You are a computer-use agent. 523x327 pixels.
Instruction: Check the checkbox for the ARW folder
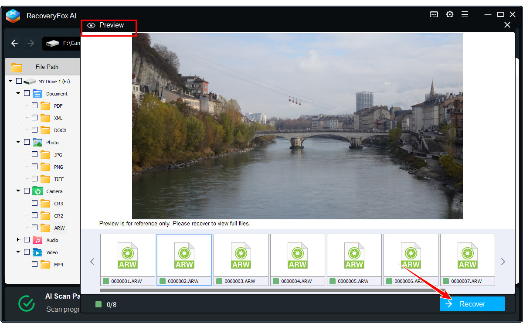point(34,228)
